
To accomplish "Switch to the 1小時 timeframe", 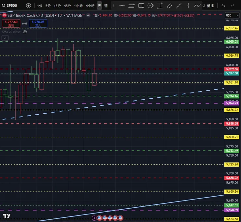I will point(78,6).
